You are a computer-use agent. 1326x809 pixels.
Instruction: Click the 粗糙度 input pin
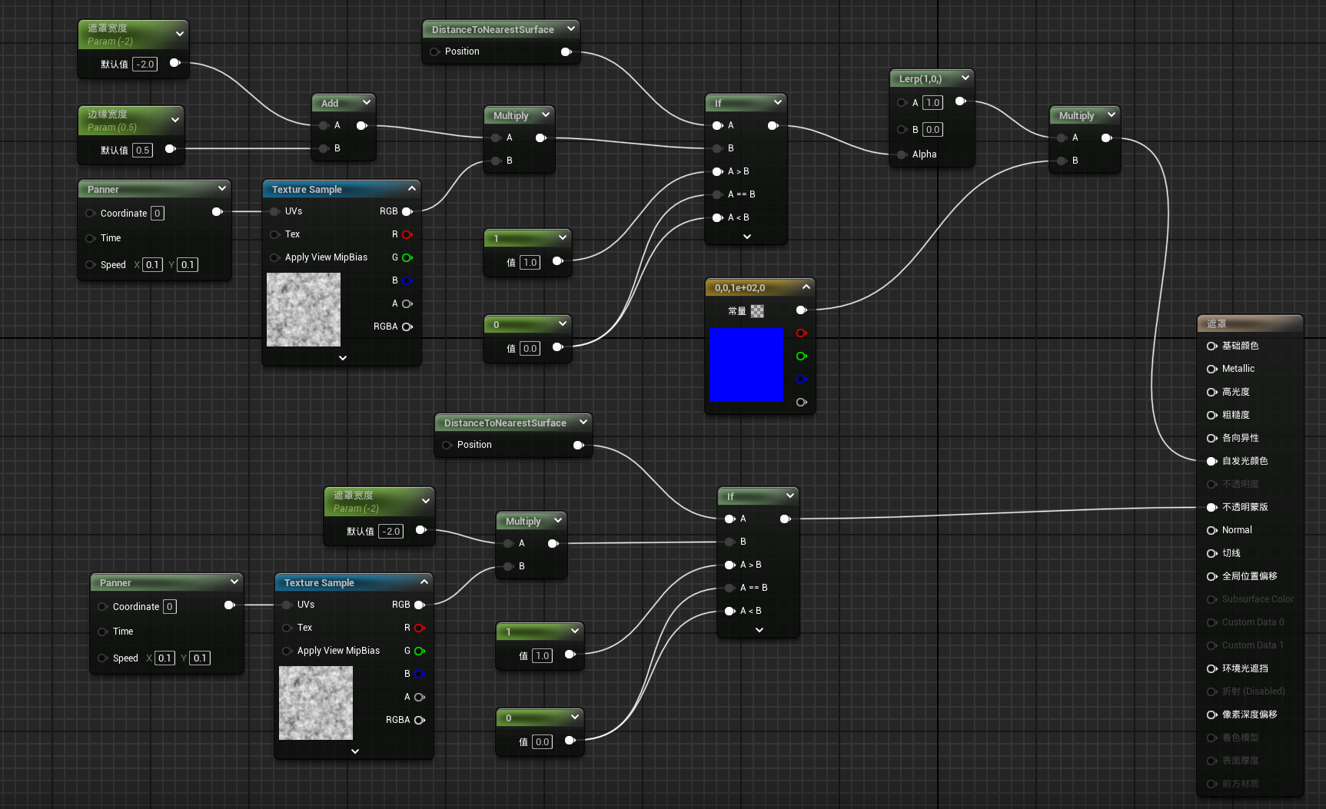click(1212, 415)
